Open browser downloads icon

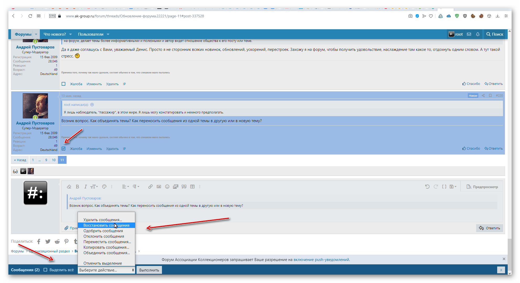click(x=497, y=16)
